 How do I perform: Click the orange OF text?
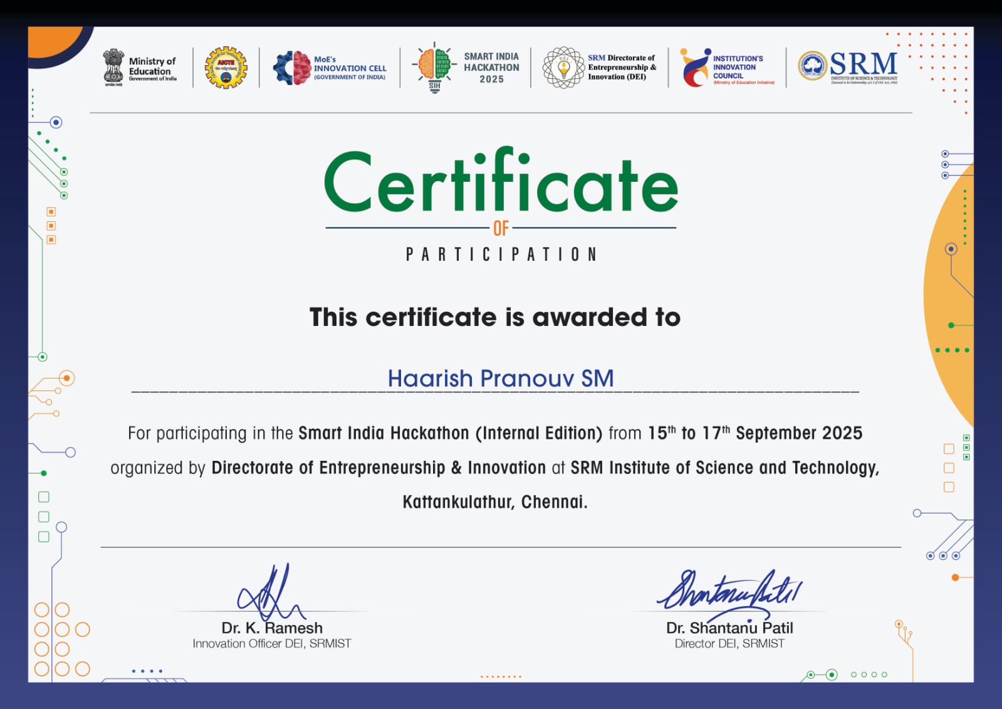(501, 229)
